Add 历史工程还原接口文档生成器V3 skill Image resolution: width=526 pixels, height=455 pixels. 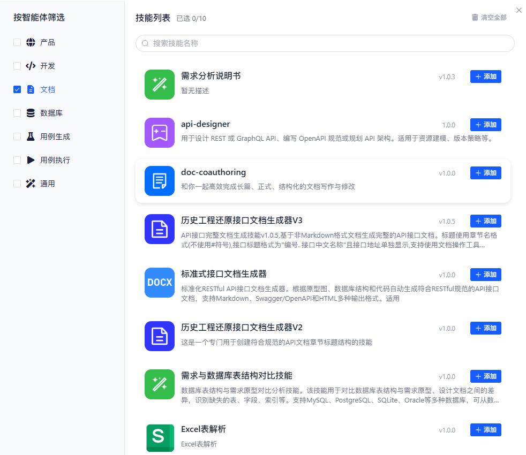(x=485, y=221)
